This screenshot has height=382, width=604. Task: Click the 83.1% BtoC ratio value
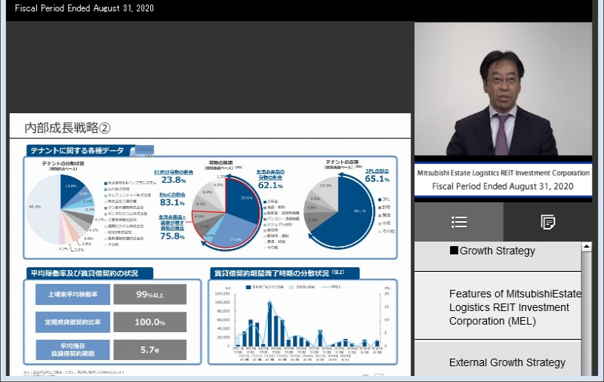[x=172, y=202]
